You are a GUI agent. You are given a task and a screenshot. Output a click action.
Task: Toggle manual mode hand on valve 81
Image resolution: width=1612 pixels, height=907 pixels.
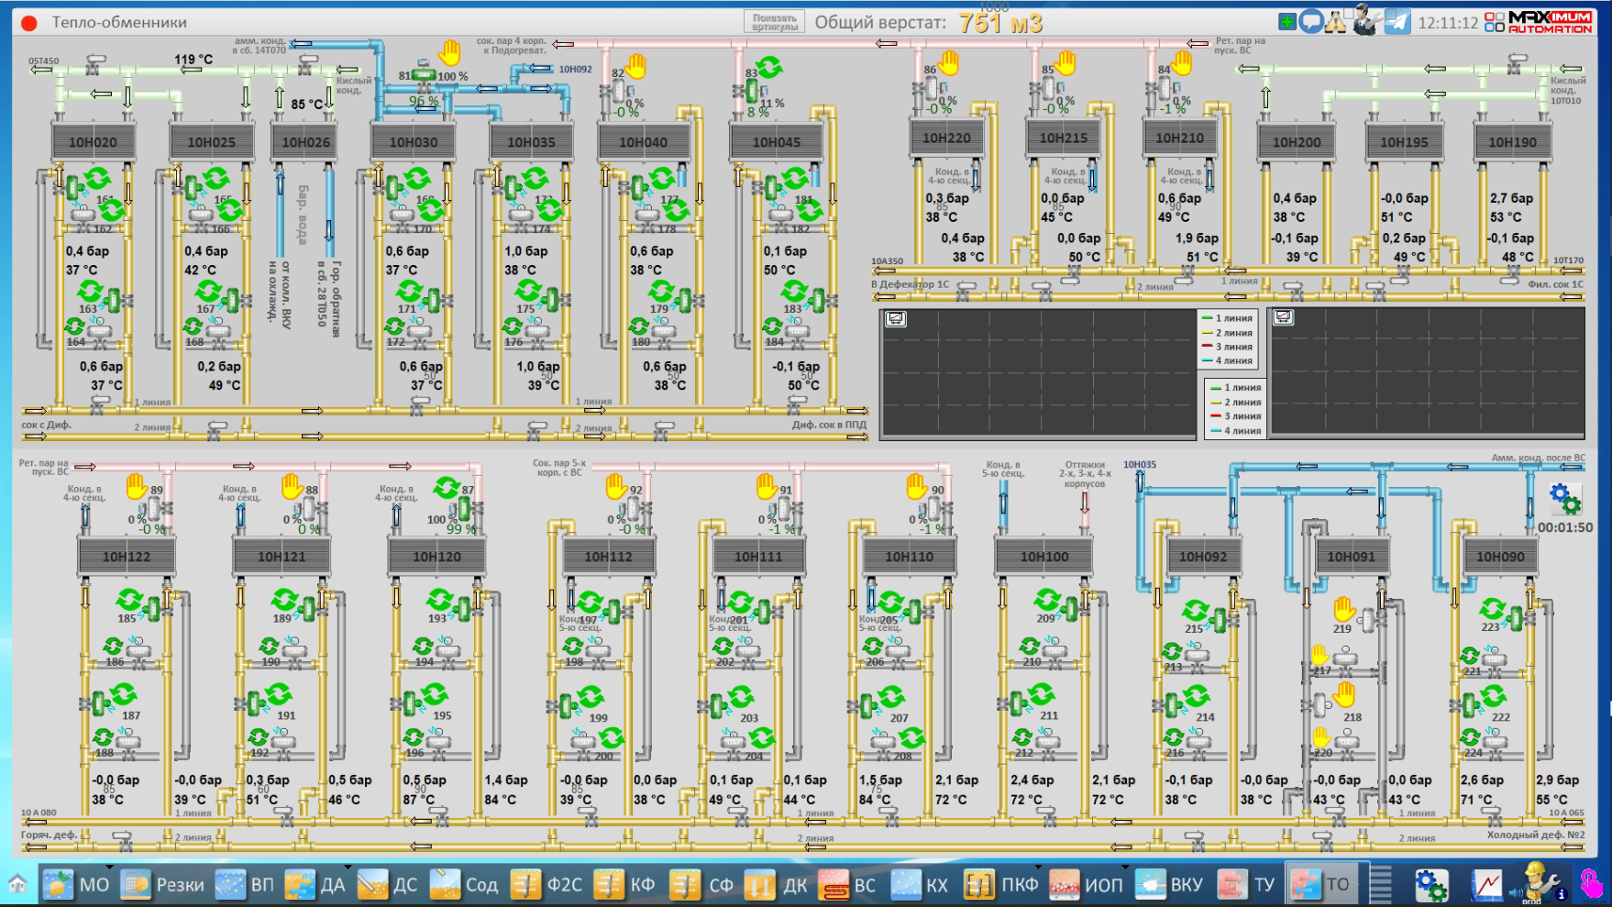[x=449, y=52]
